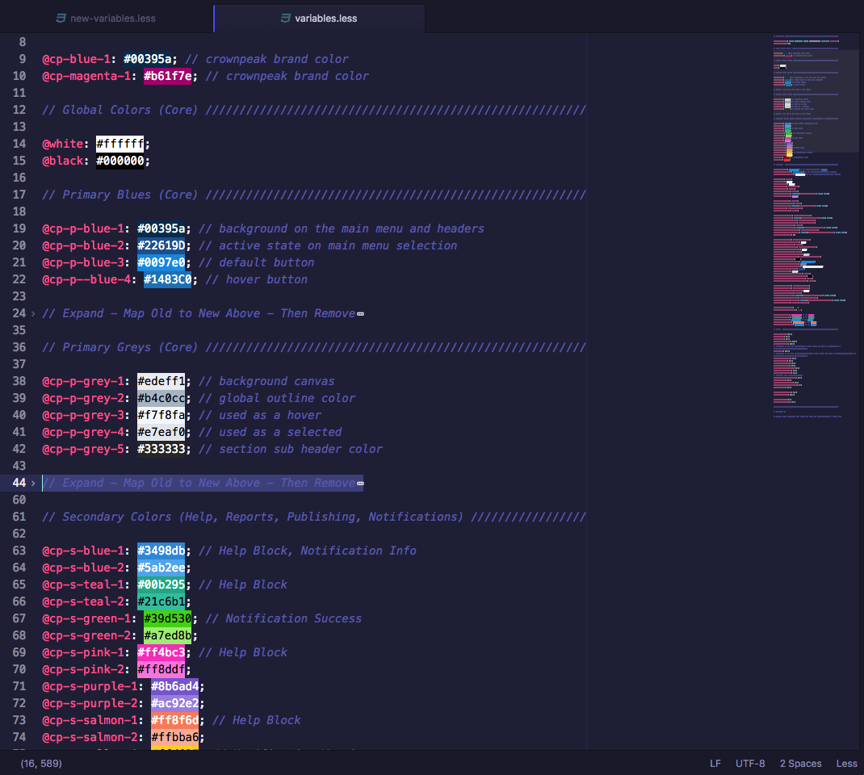864x775 pixels.
Task: Click the @black variable name
Action: click(x=62, y=161)
